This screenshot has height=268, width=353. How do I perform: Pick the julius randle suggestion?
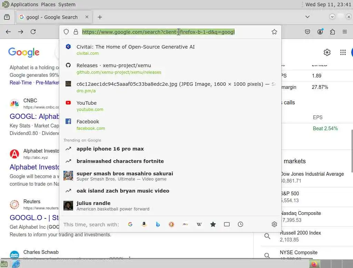170,206
